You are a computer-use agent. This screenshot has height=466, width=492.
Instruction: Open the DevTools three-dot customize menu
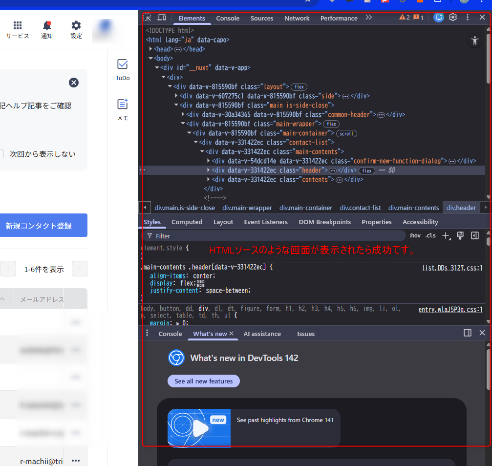coord(468,18)
